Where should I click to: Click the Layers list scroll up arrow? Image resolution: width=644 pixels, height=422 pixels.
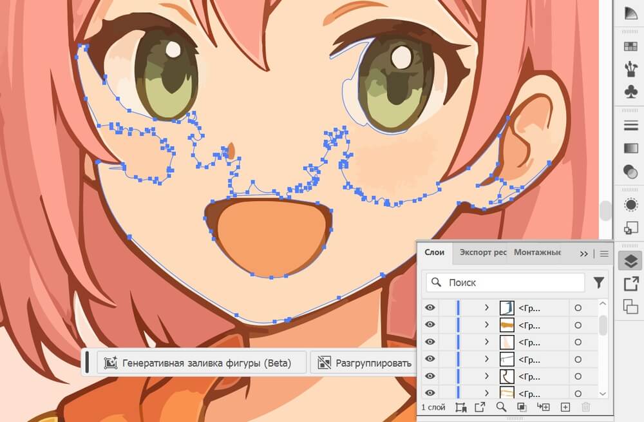(x=603, y=303)
